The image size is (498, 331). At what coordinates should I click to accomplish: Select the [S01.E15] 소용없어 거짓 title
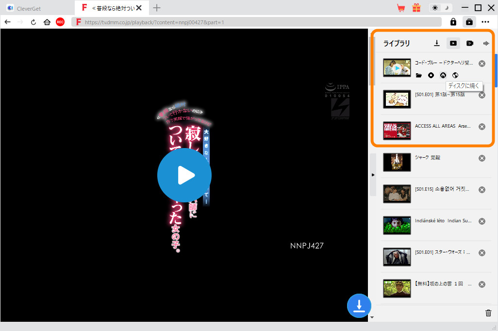pyautogui.click(x=442, y=189)
